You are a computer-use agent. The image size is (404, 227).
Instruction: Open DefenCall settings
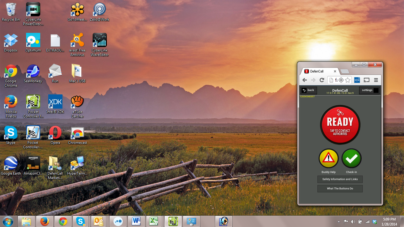[369, 90]
